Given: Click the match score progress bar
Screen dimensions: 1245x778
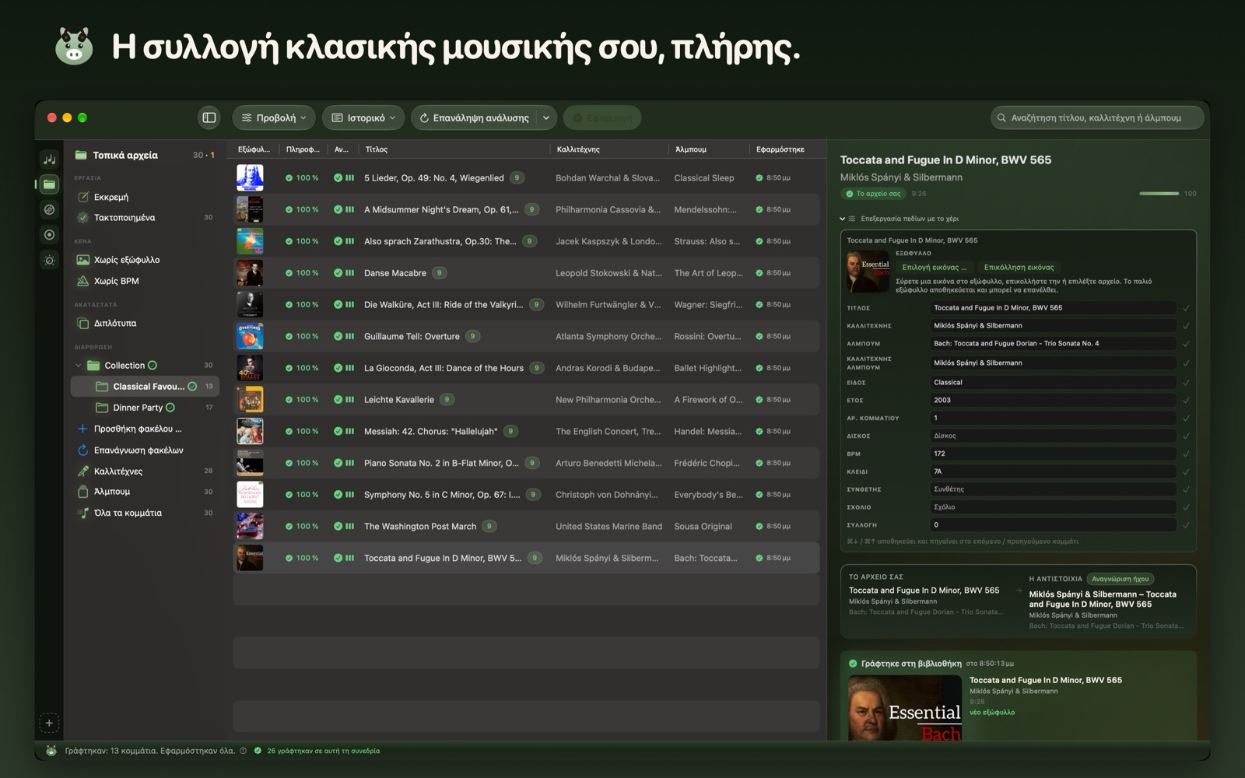Looking at the screenshot, I should coord(1159,193).
